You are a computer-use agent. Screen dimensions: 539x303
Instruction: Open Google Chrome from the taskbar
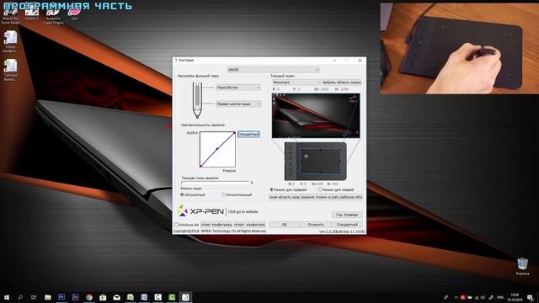pos(89,297)
